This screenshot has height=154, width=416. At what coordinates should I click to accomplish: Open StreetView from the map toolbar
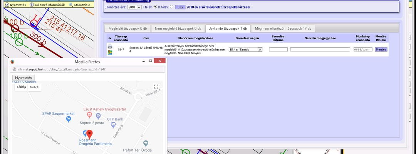[79, 5]
